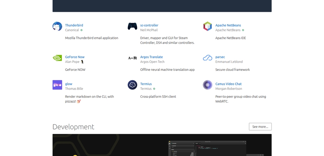
Task: Click the Camus Video Chat icon
Action: point(207,85)
